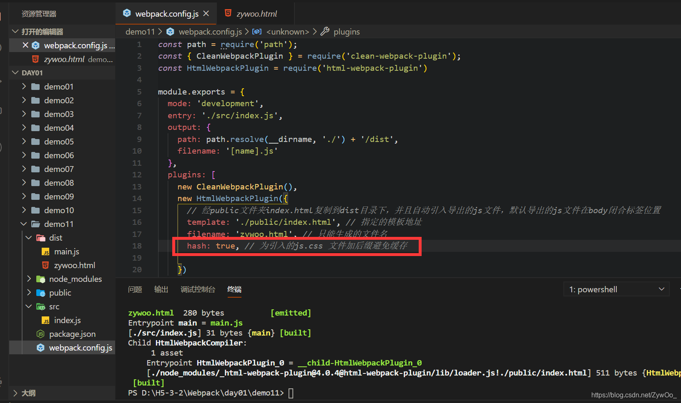Open the 调试控制台 debug console tab

click(198, 289)
